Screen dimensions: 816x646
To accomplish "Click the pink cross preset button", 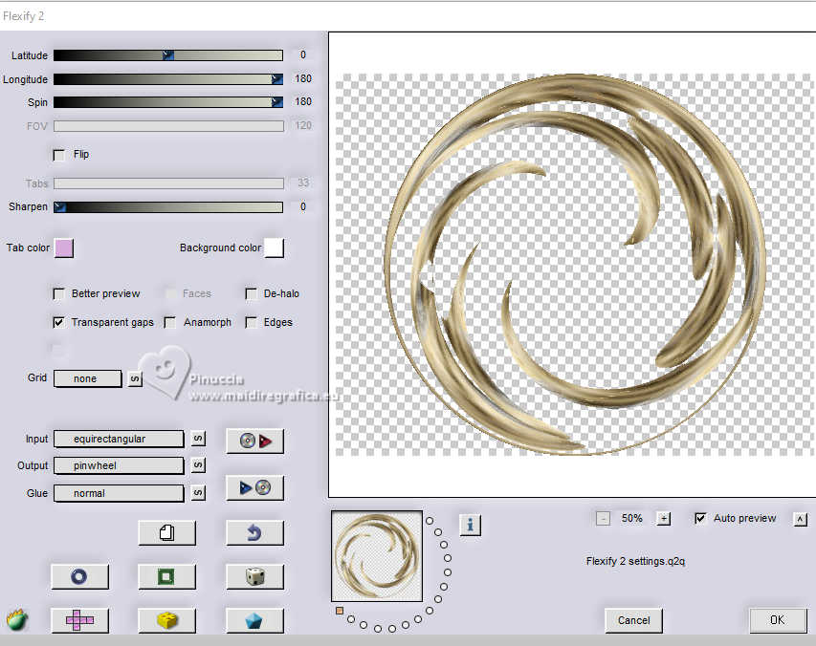I will [x=79, y=620].
